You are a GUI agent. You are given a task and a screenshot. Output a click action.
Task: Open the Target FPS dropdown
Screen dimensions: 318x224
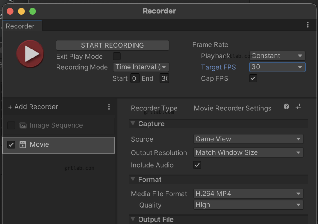click(277, 67)
